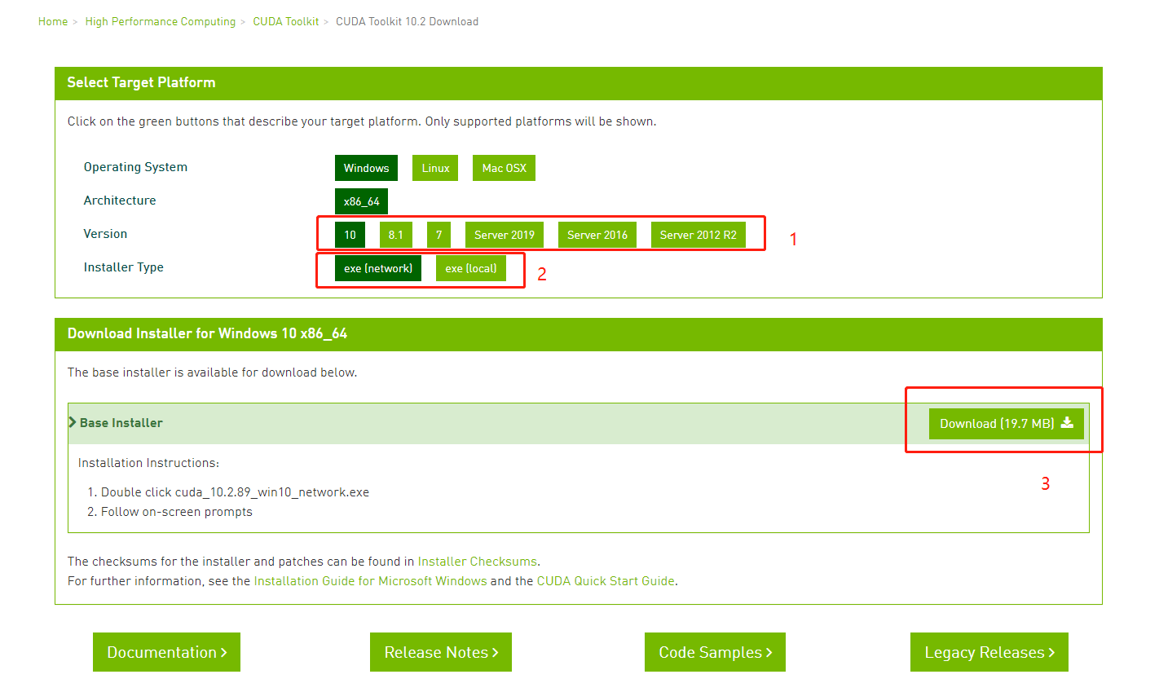Choose Server 2019 version

coord(505,235)
